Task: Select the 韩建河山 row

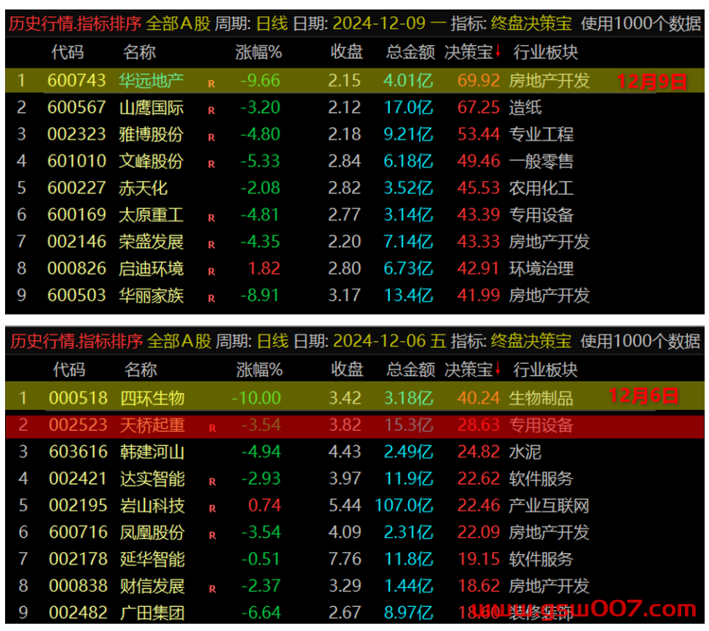Action: [x=354, y=452]
